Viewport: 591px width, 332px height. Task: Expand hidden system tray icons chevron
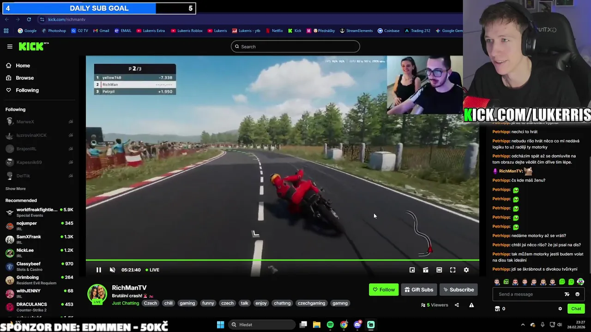pos(523,325)
